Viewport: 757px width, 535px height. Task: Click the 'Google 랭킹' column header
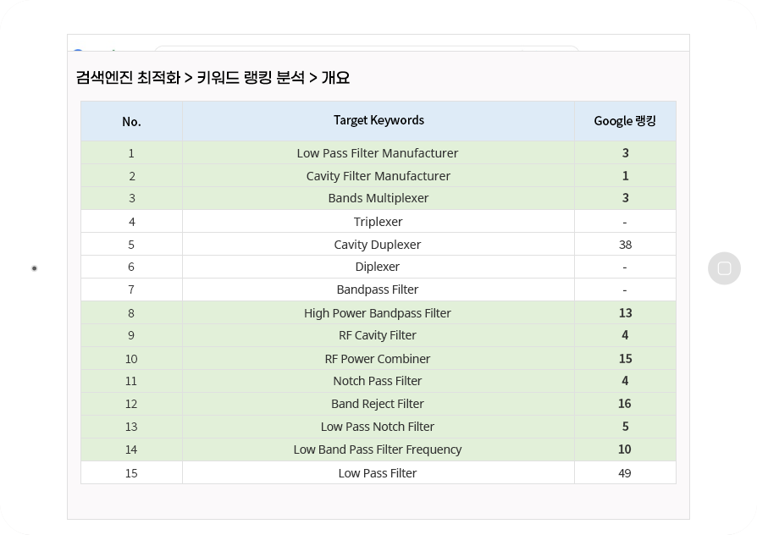pos(625,121)
